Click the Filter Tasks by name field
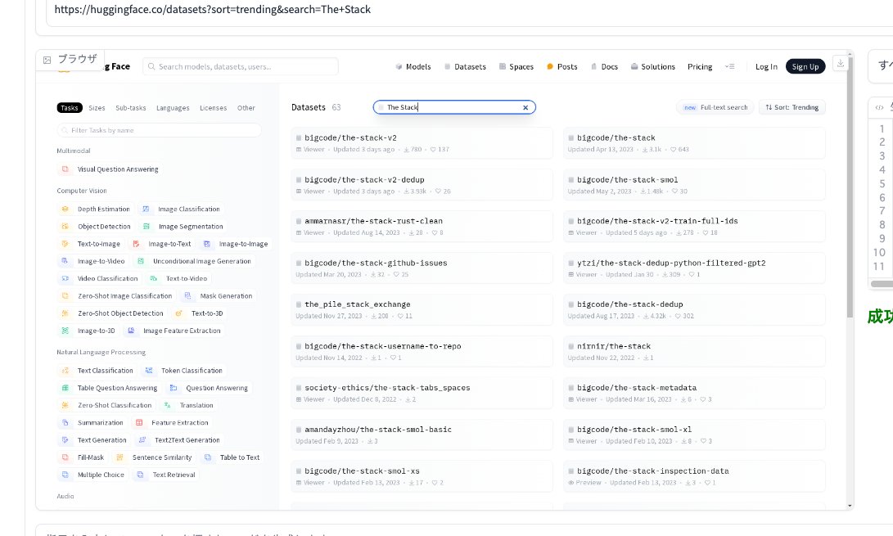893x536 pixels. click(159, 130)
